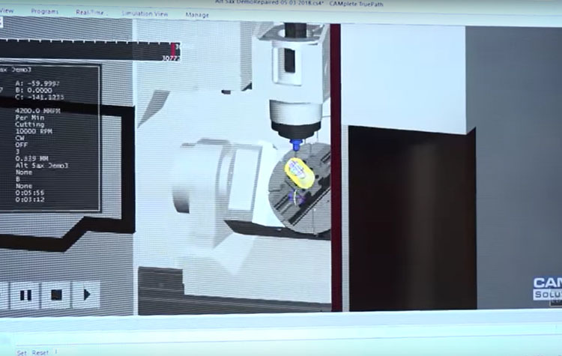
Task: Click the Set link in the status bar
Action: [x=22, y=352]
